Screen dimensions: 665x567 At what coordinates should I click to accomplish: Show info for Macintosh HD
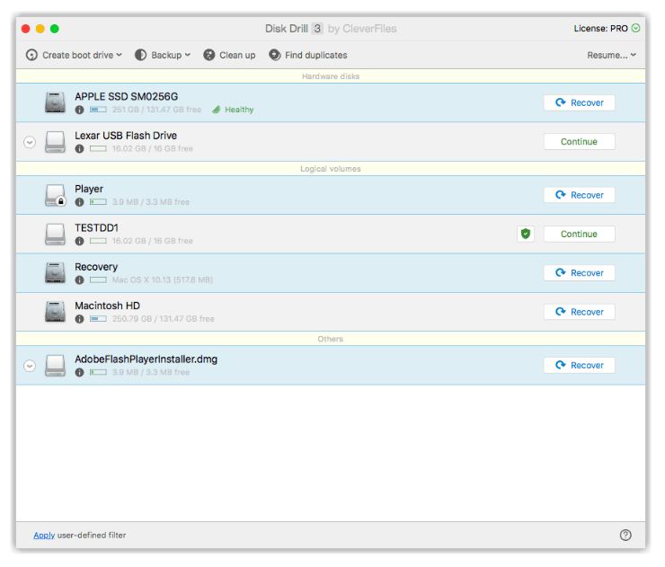79,319
